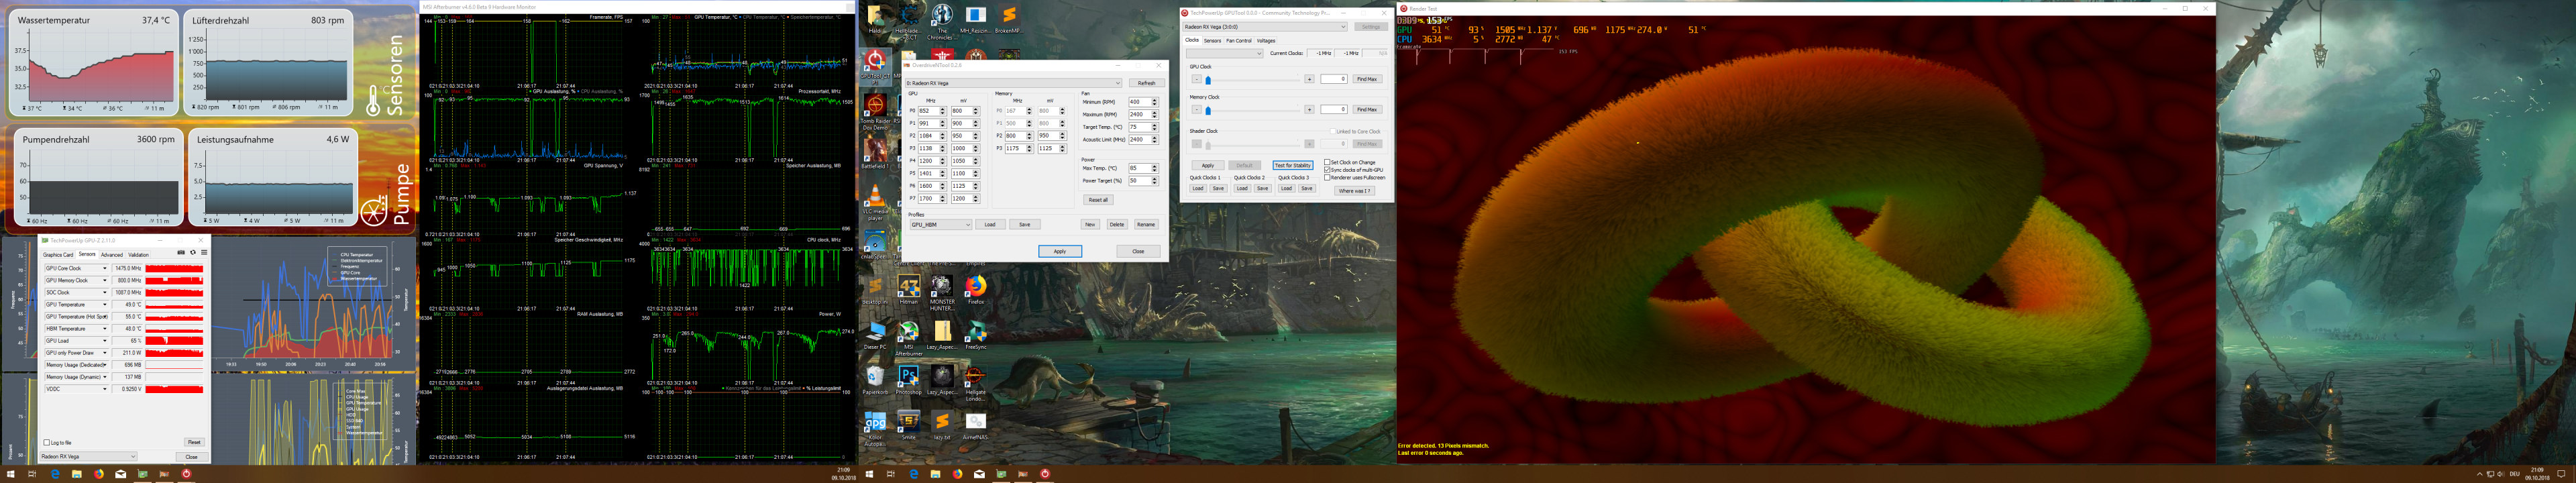Open VDDC sensor dropdown arrow in GPU-Z

(104, 389)
